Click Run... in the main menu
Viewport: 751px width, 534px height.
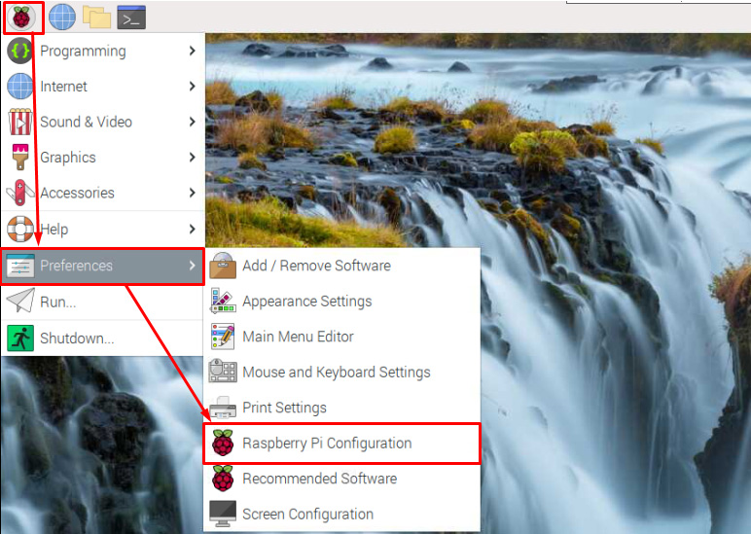tap(57, 302)
